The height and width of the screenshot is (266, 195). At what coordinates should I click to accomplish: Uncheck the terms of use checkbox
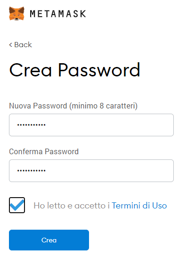17,205
